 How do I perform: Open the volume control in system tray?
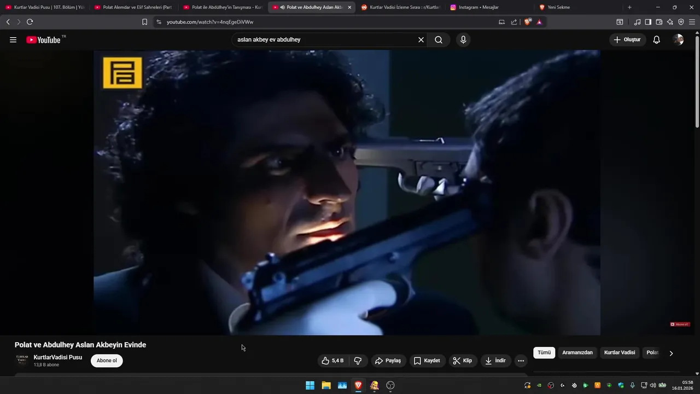coord(653,385)
